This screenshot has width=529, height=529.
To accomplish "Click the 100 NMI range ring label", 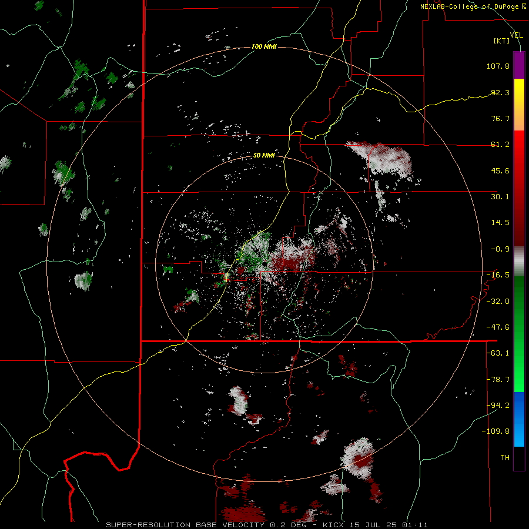I will (x=264, y=46).
